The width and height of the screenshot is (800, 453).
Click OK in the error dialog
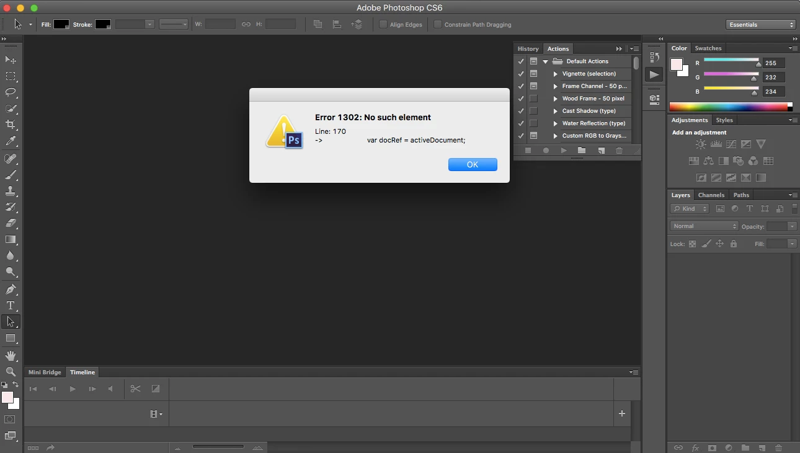click(x=473, y=164)
